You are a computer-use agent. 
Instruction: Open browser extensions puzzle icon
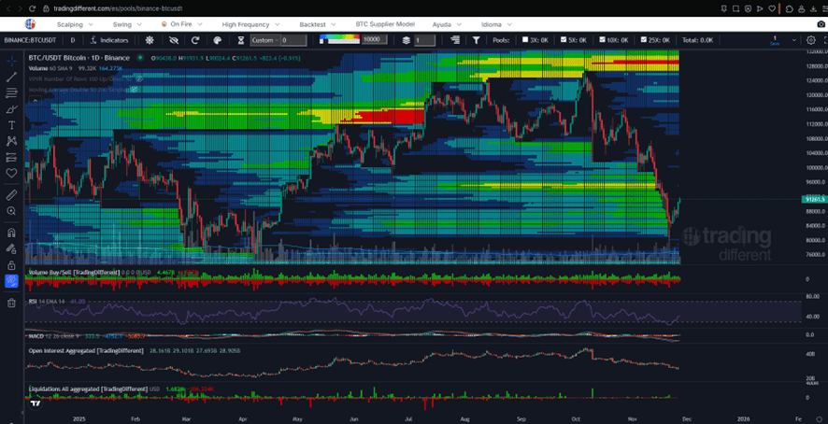tap(789, 8)
